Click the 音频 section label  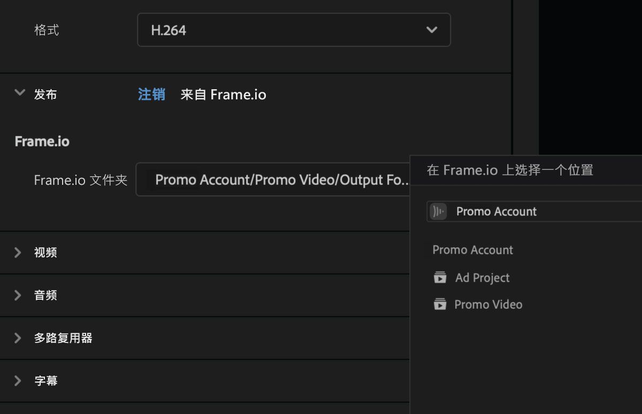(45, 295)
